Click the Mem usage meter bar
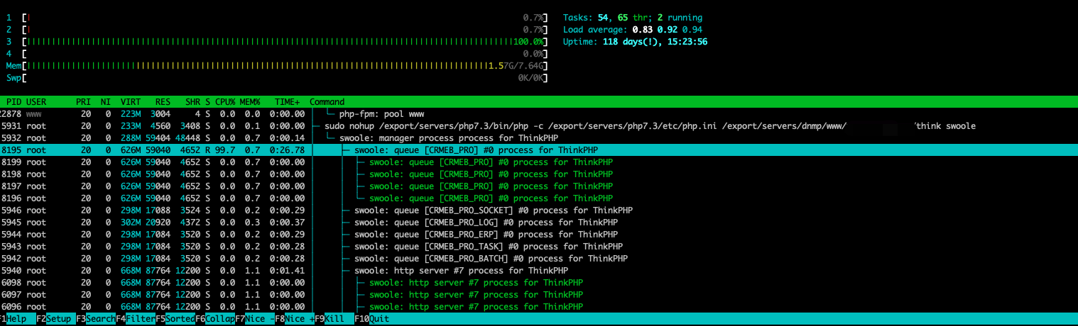 click(x=285, y=65)
